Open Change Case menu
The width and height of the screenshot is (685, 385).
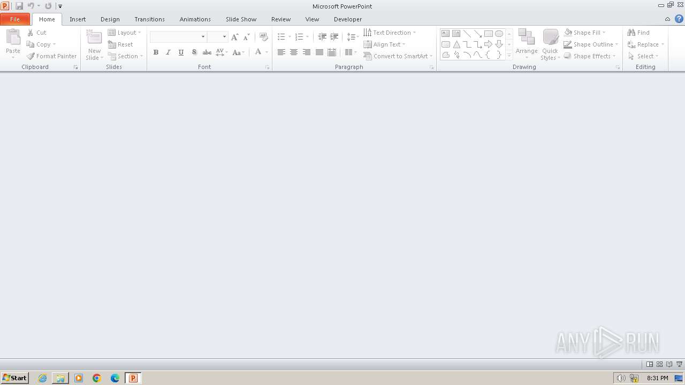(x=239, y=52)
